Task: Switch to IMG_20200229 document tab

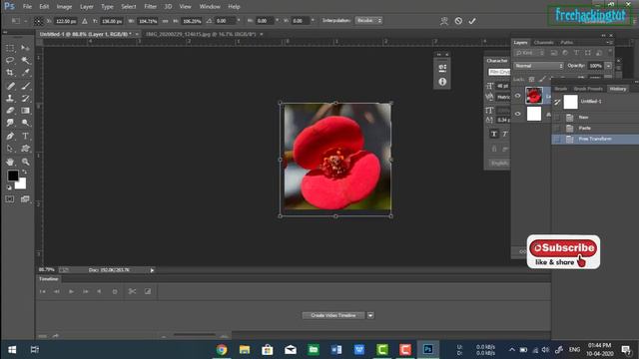Action: [x=201, y=34]
